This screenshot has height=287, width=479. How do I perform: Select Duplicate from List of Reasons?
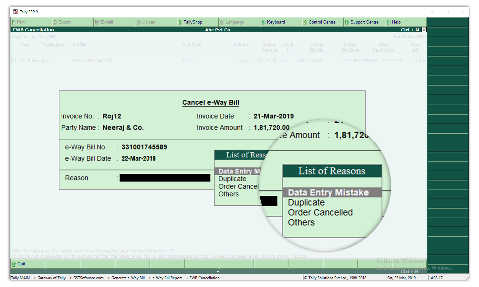pos(306,202)
